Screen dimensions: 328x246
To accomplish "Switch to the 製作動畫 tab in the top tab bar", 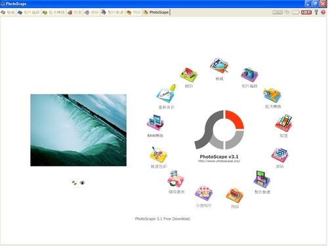I will tap(113, 12).
